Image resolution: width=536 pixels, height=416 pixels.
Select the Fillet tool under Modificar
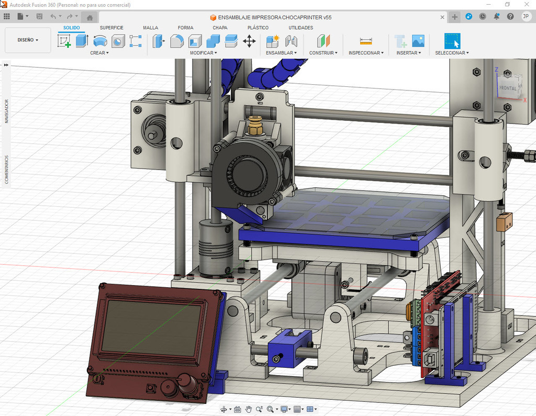177,41
